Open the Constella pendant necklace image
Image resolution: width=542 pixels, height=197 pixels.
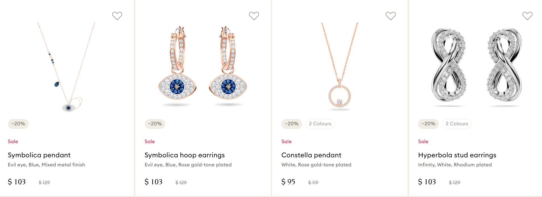point(340,67)
